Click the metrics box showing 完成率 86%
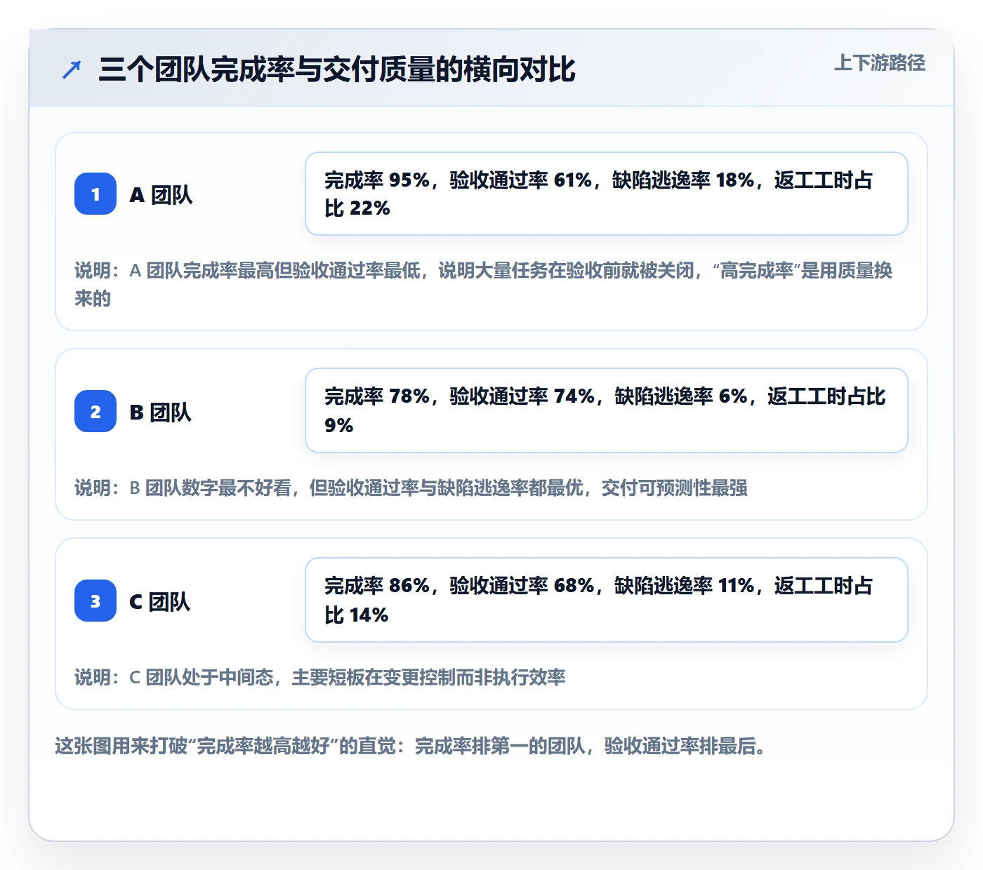The height and width of the screenshot is (870, 983). pos(607,600)
